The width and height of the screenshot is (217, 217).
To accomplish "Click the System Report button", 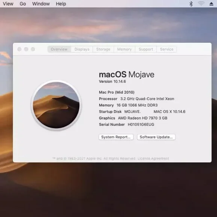I will (x=116, y=137).
